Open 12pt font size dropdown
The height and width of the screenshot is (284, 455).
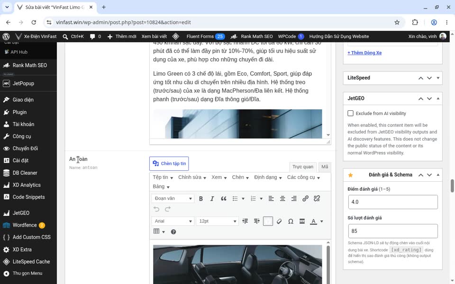[x=217, y=221]
